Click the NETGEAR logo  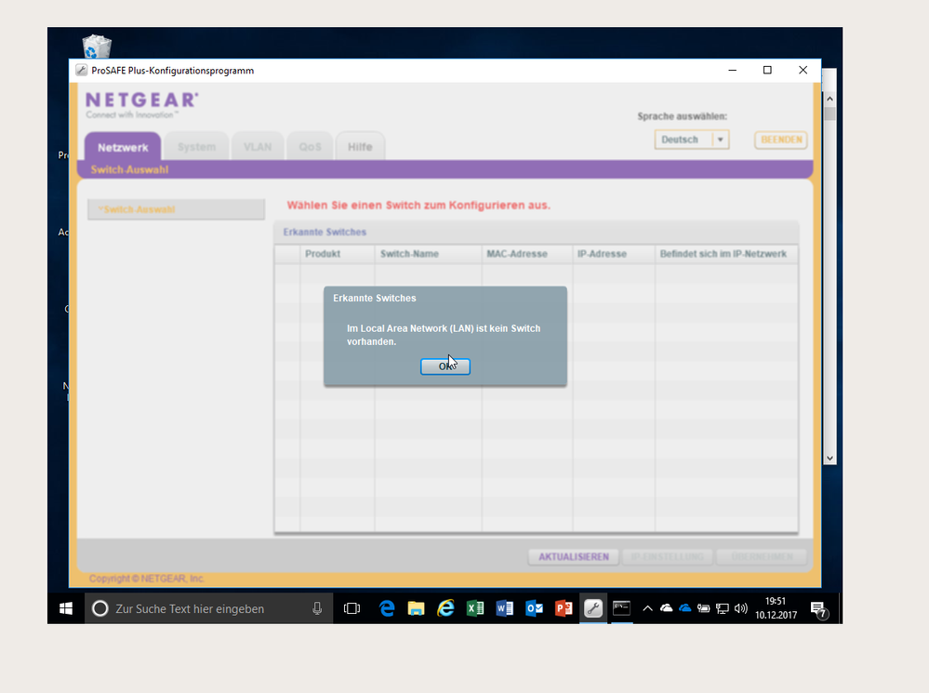click(141, 105)
